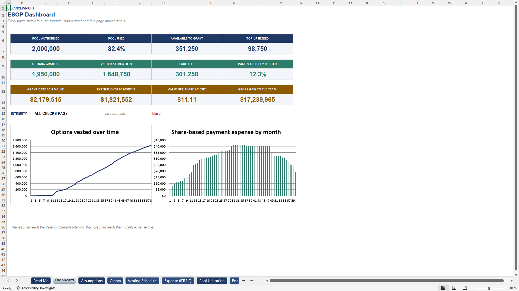Select the $17,239,965 gross gain cell
The width and height of the screenshot is (519, 291).
(x=257, y=100)
